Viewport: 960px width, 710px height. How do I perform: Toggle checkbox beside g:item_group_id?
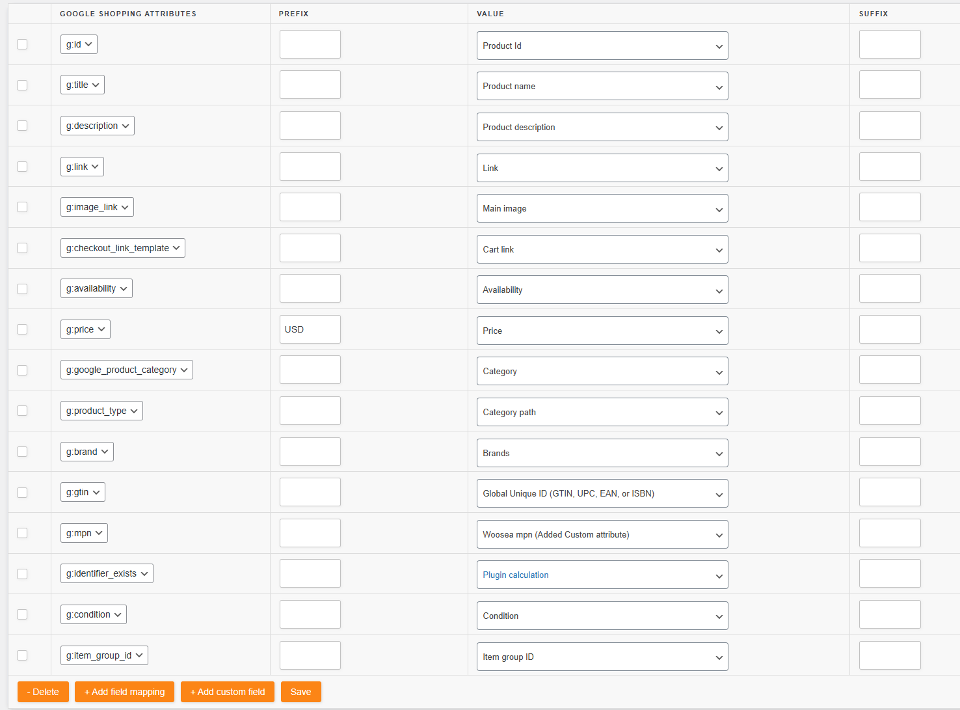point(22,655)
